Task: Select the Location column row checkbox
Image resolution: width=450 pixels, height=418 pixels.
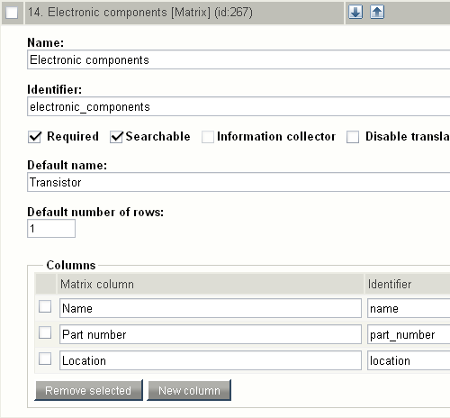Action: coord(45,359)
